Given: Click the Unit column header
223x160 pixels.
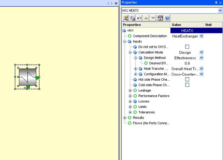Looking at the screenshot, I should pyautogui.click(x=213, y=25).
